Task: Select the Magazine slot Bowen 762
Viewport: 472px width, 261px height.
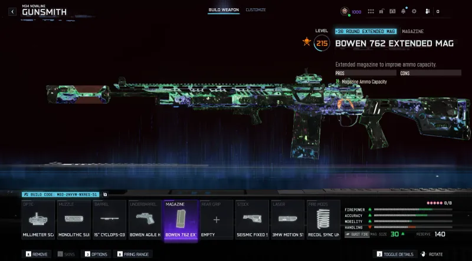Action: (181, 220)
